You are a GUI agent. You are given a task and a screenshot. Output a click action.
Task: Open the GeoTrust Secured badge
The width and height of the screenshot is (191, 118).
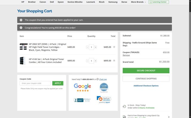[104, 100]
